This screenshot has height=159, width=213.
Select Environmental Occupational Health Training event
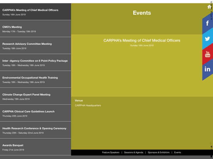pos(36,79)
